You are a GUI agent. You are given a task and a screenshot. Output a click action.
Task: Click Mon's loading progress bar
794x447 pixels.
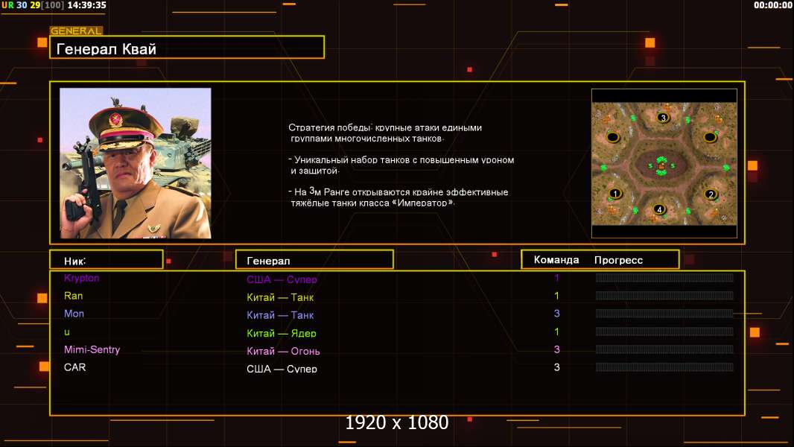click(x=664, y=314)
